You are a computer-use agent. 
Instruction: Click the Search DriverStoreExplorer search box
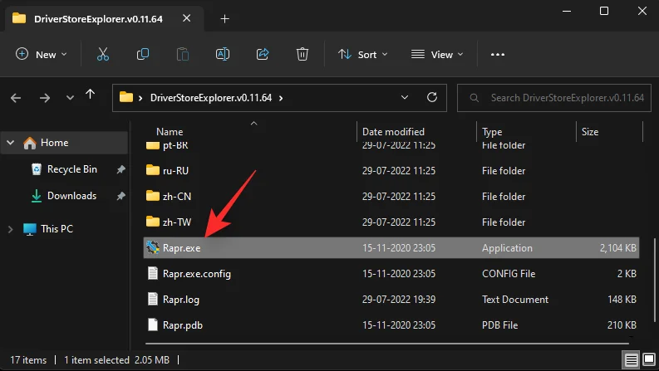(554, 98)
